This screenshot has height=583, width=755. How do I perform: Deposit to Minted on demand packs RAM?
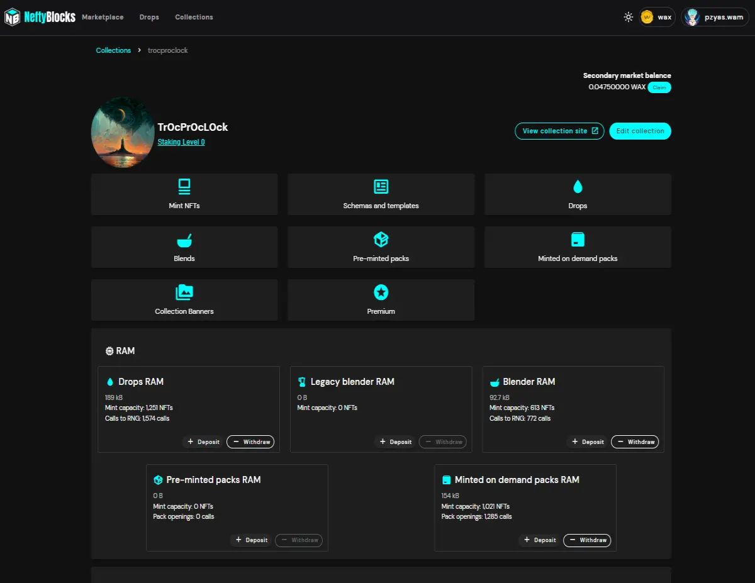539,540
